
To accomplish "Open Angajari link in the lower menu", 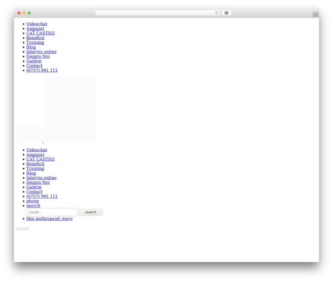I will (35, 155).
